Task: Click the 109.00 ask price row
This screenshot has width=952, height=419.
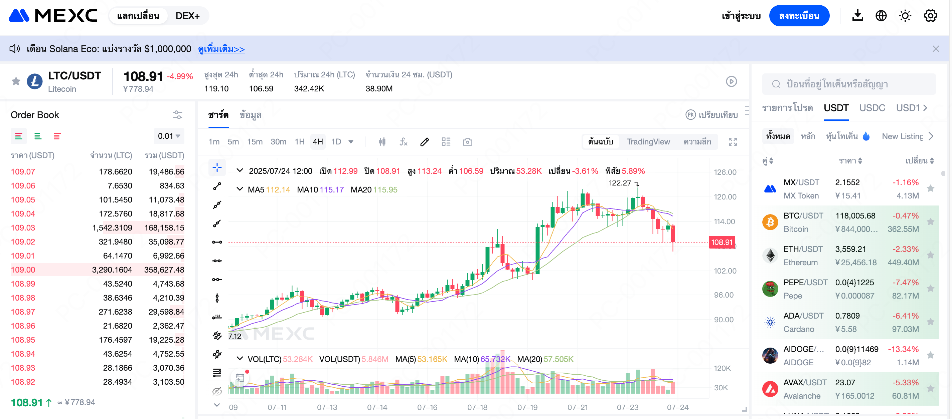Action: click(97, 270)
